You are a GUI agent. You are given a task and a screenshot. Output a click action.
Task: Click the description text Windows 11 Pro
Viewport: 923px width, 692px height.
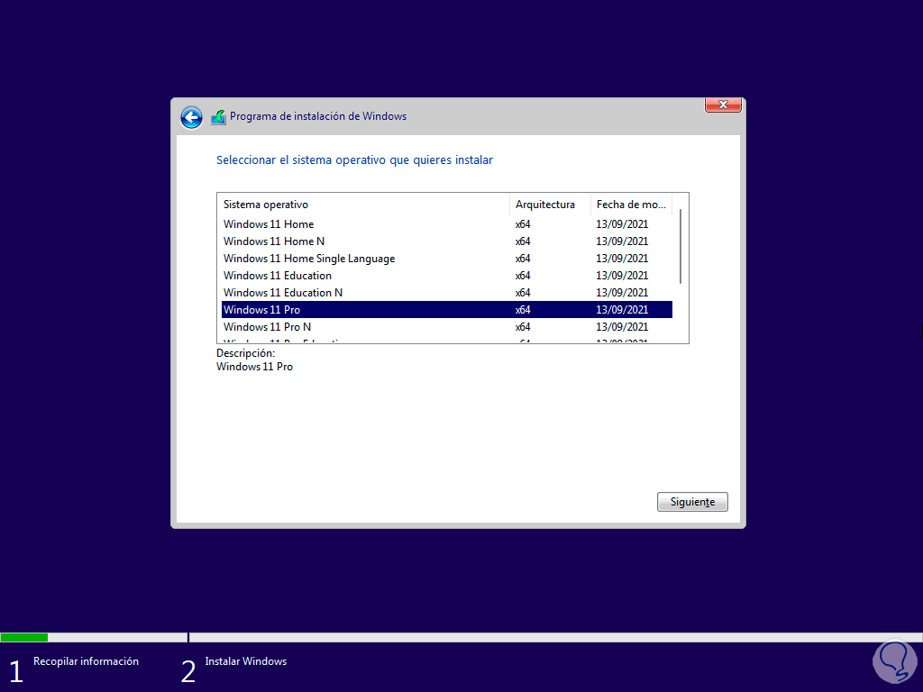[x=254, y=367]
